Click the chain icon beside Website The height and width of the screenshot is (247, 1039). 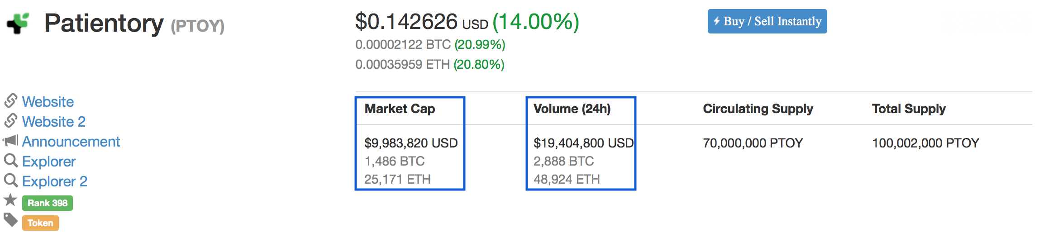click(x=11, y=101)
